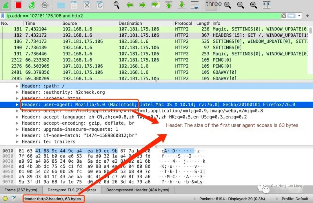The height and width of the screenshot is (203, 313).
Task: Jump to the last packet
Action: tap(182, 5)
